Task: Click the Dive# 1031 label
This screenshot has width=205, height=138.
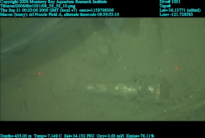Action: [x=170, y=2]
